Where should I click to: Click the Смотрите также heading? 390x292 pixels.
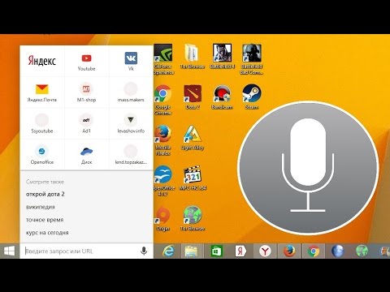[45, 182]
